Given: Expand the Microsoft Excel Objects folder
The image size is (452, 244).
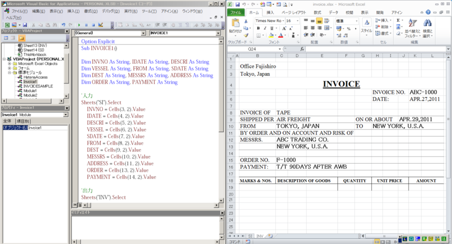Looking at the screenshot, I should coord(9,64).
